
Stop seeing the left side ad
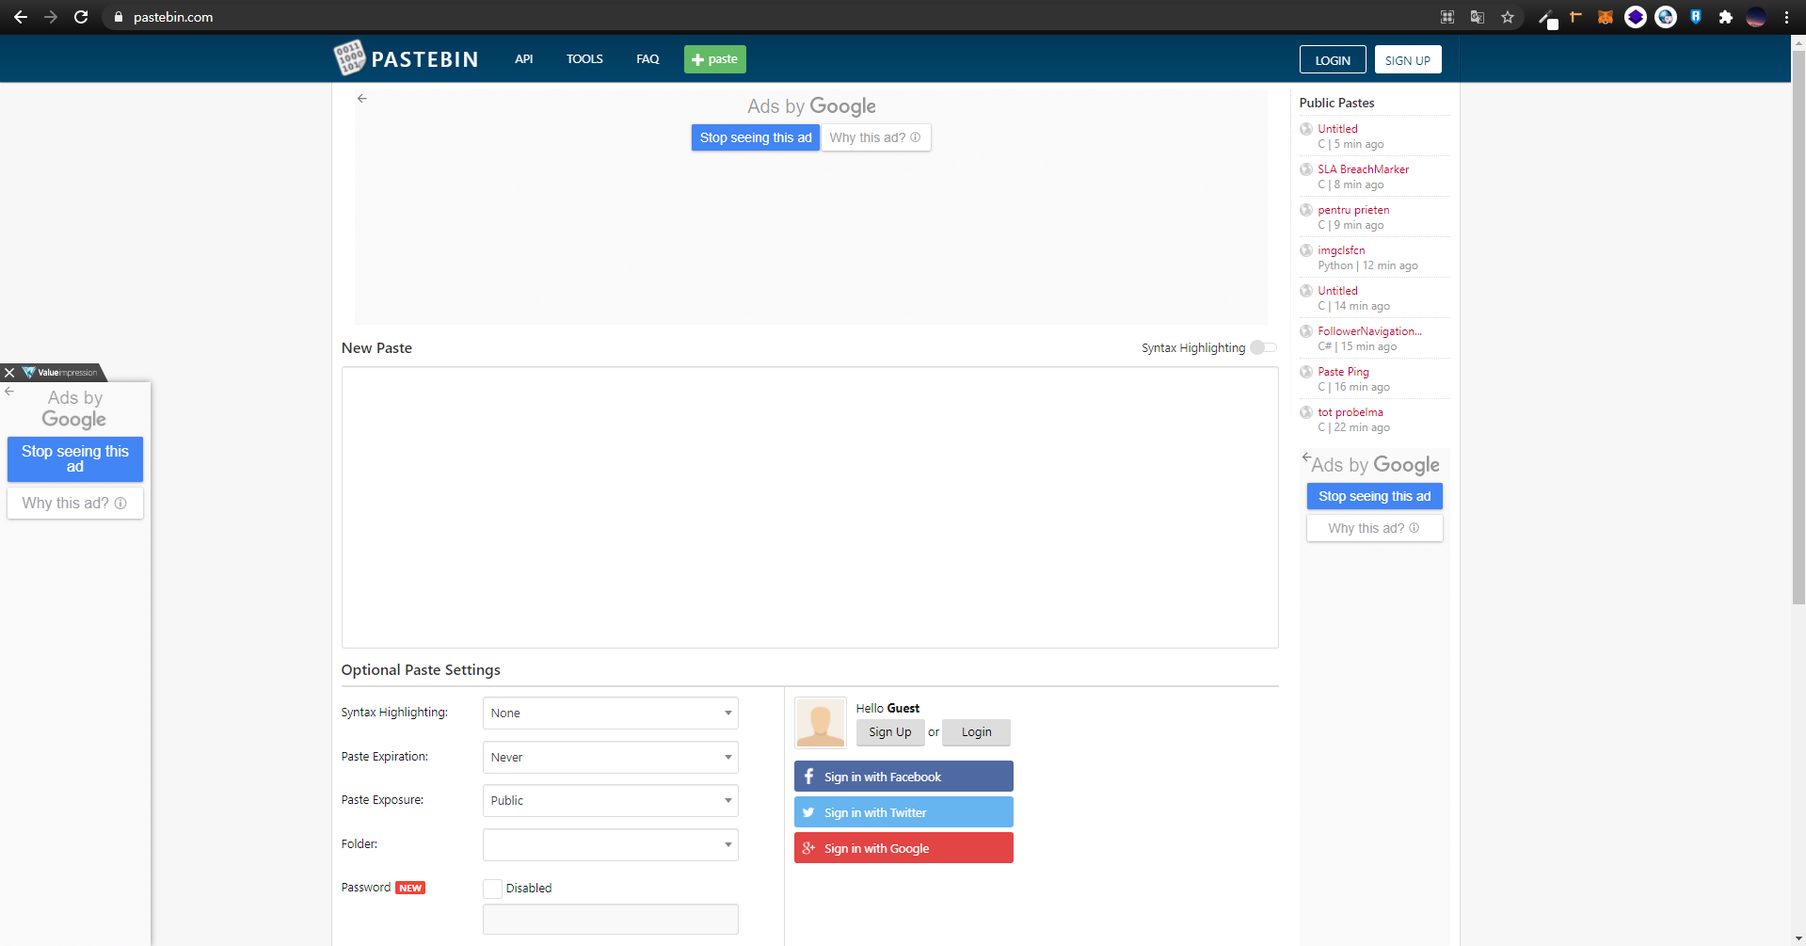(75, 459)
